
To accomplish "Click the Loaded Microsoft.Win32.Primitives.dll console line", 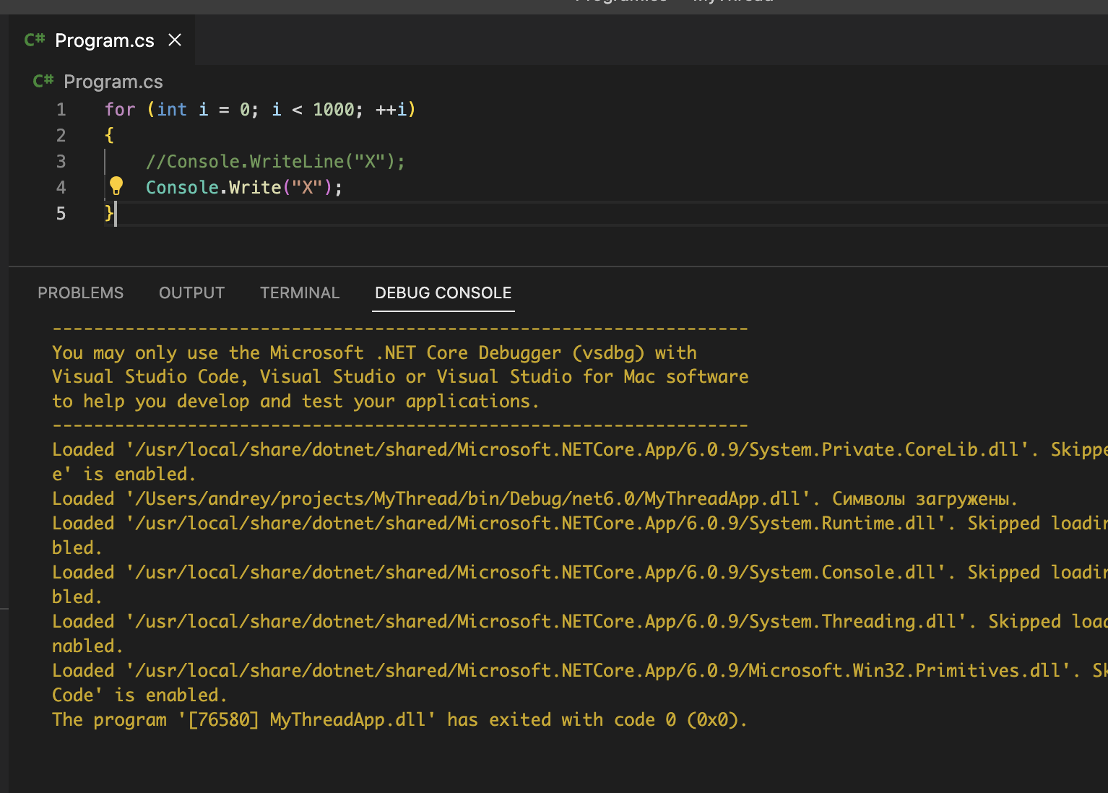I will 580,670.
